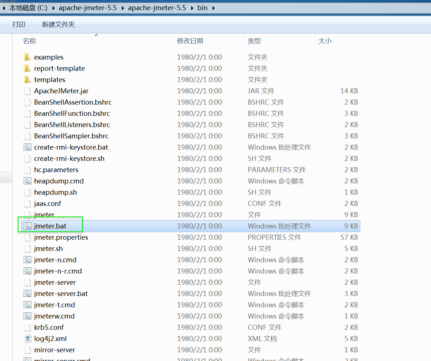This screenshot has width=431, height=361.
Task: Click the jmeter.properties file icon
Action: point(27,238)
